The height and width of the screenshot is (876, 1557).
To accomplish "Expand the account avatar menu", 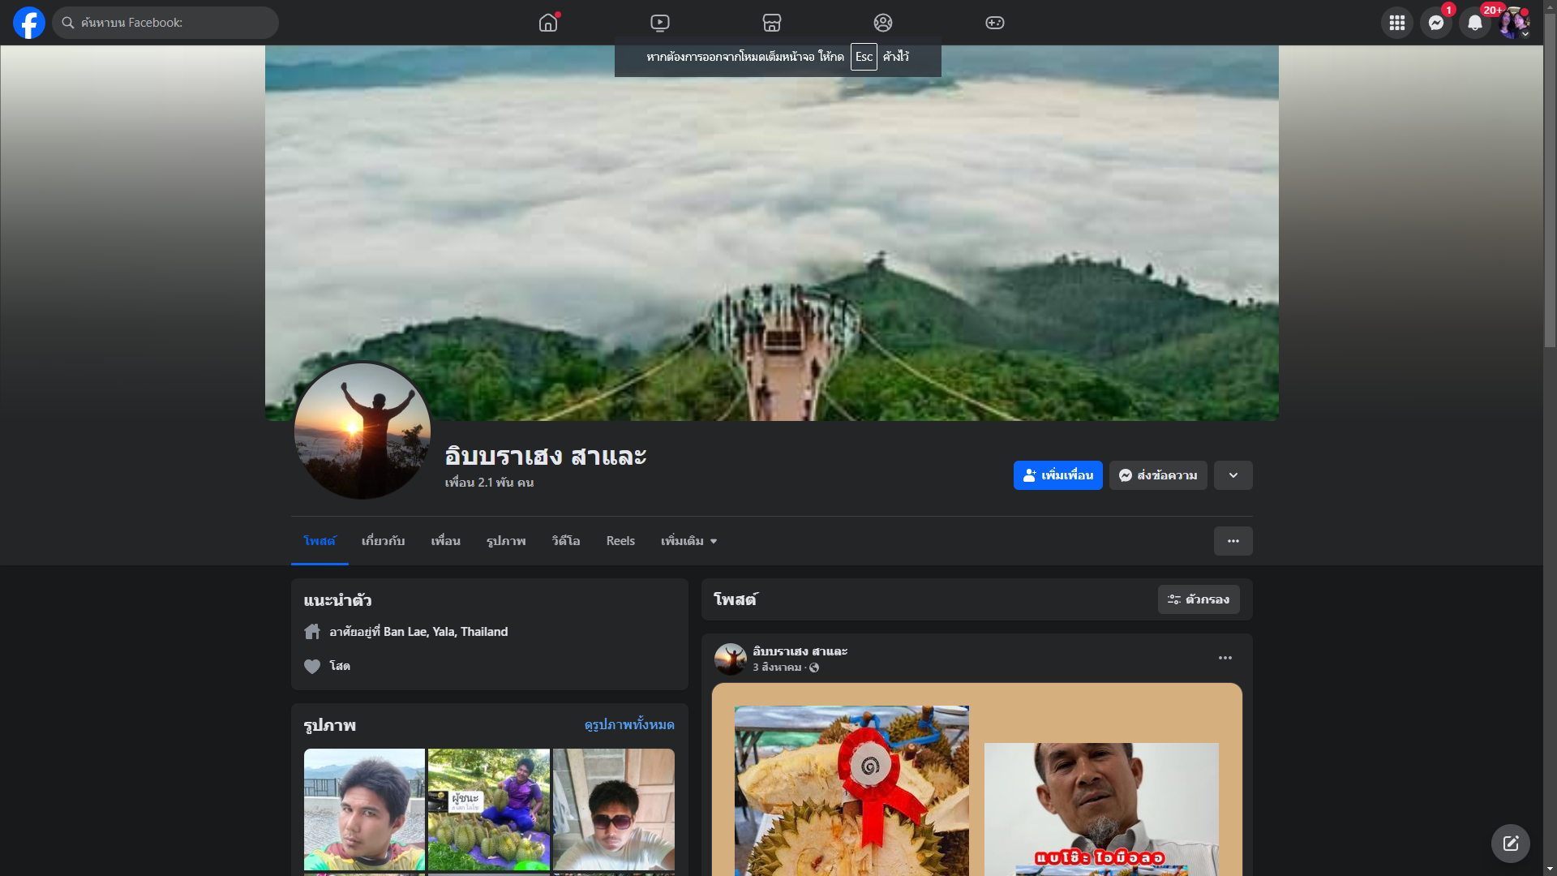I will (1513, 23).
